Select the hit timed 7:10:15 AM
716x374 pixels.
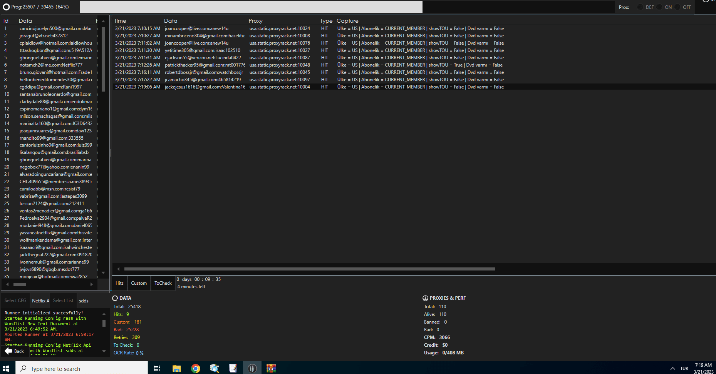[414, 28]
